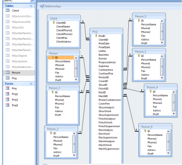Select FinalDate field in Proj table
The image size is (182, 165).
pos(104,47)
